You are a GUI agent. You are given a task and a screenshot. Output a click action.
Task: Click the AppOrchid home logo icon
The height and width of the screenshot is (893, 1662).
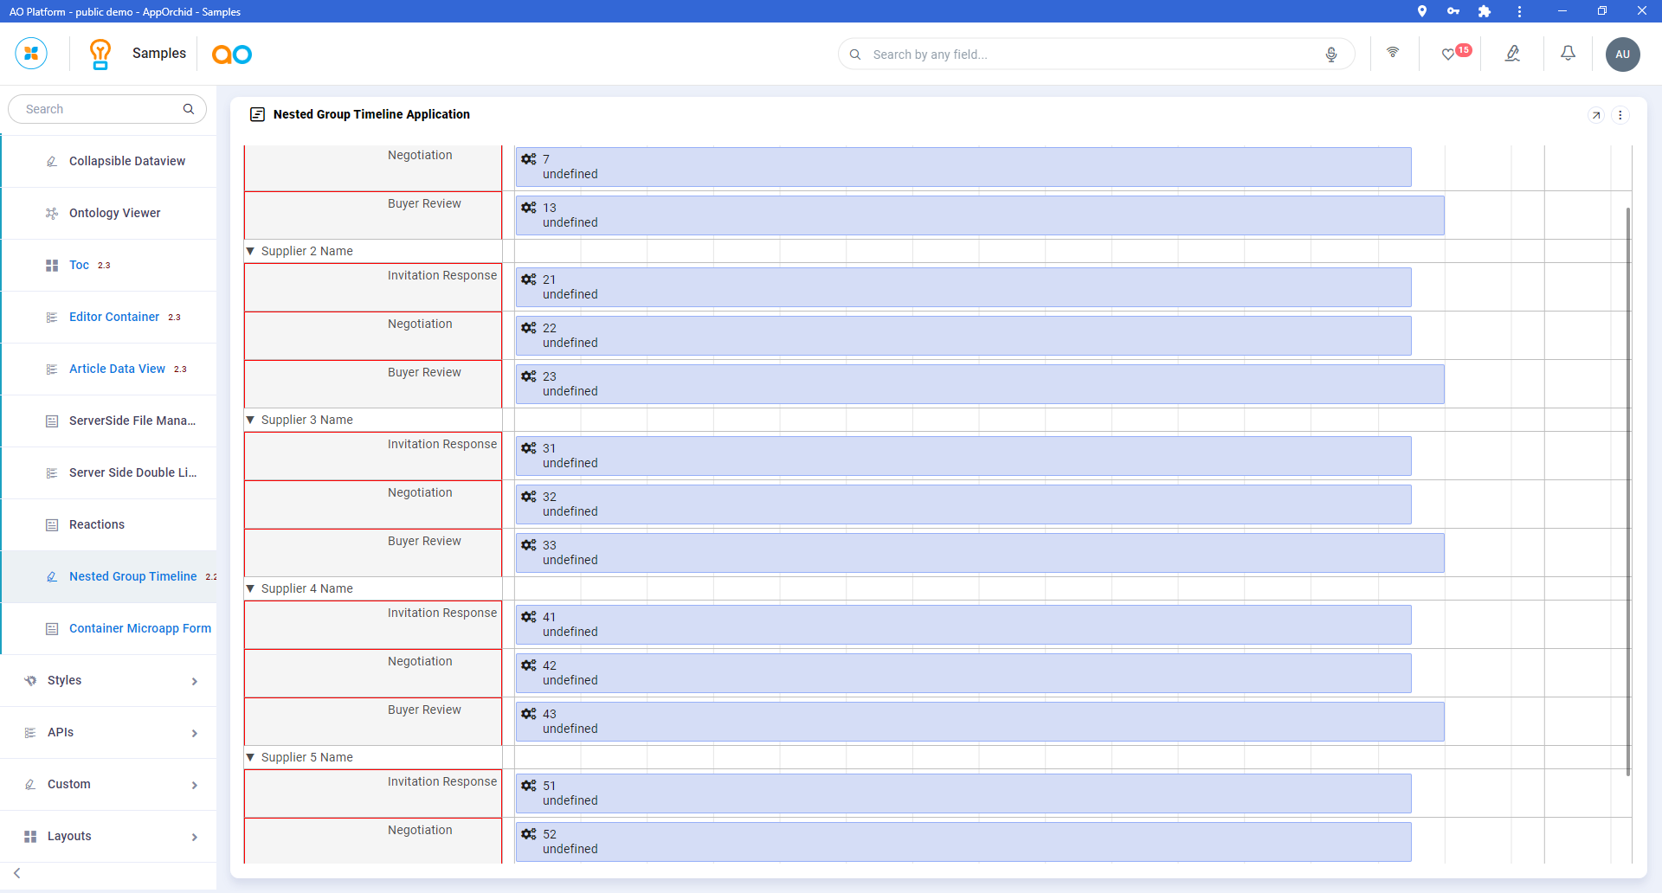pyautogui.click(x=31, y=54)
